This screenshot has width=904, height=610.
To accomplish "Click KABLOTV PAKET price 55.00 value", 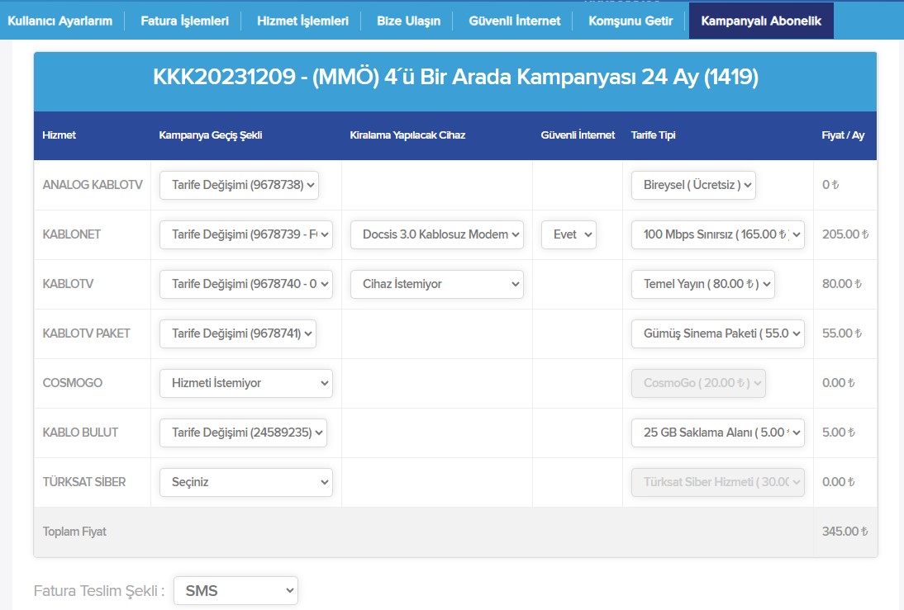I will [x=842, y=333].
